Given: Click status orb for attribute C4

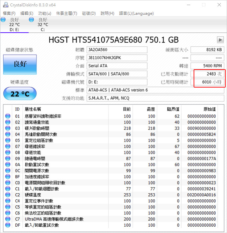Looking at the screenshot, I should tap(8, 201).
